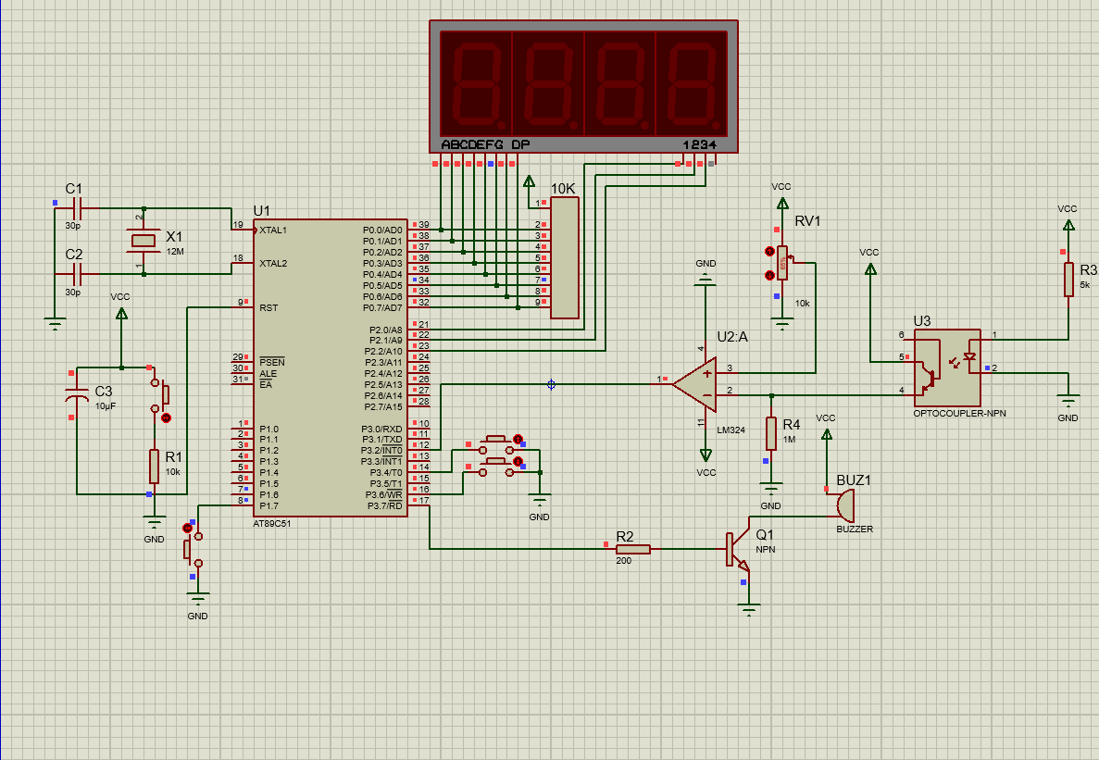The image size is (1099, 760).
Task: Click the 'ABCDEFG DP' display pin legend
Action: 486,145
